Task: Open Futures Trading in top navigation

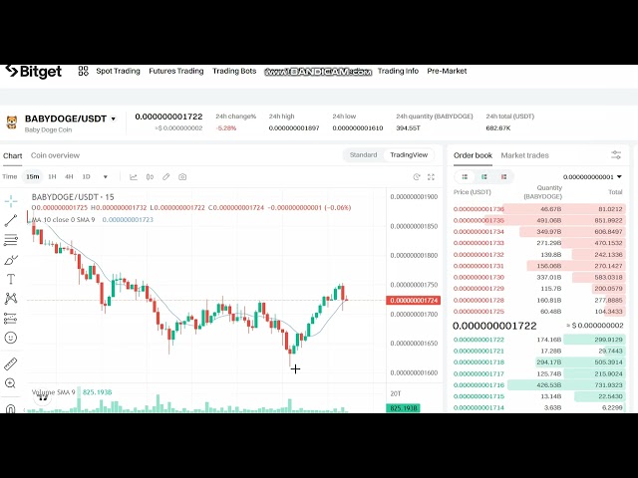Action: (x=175, y=71)
